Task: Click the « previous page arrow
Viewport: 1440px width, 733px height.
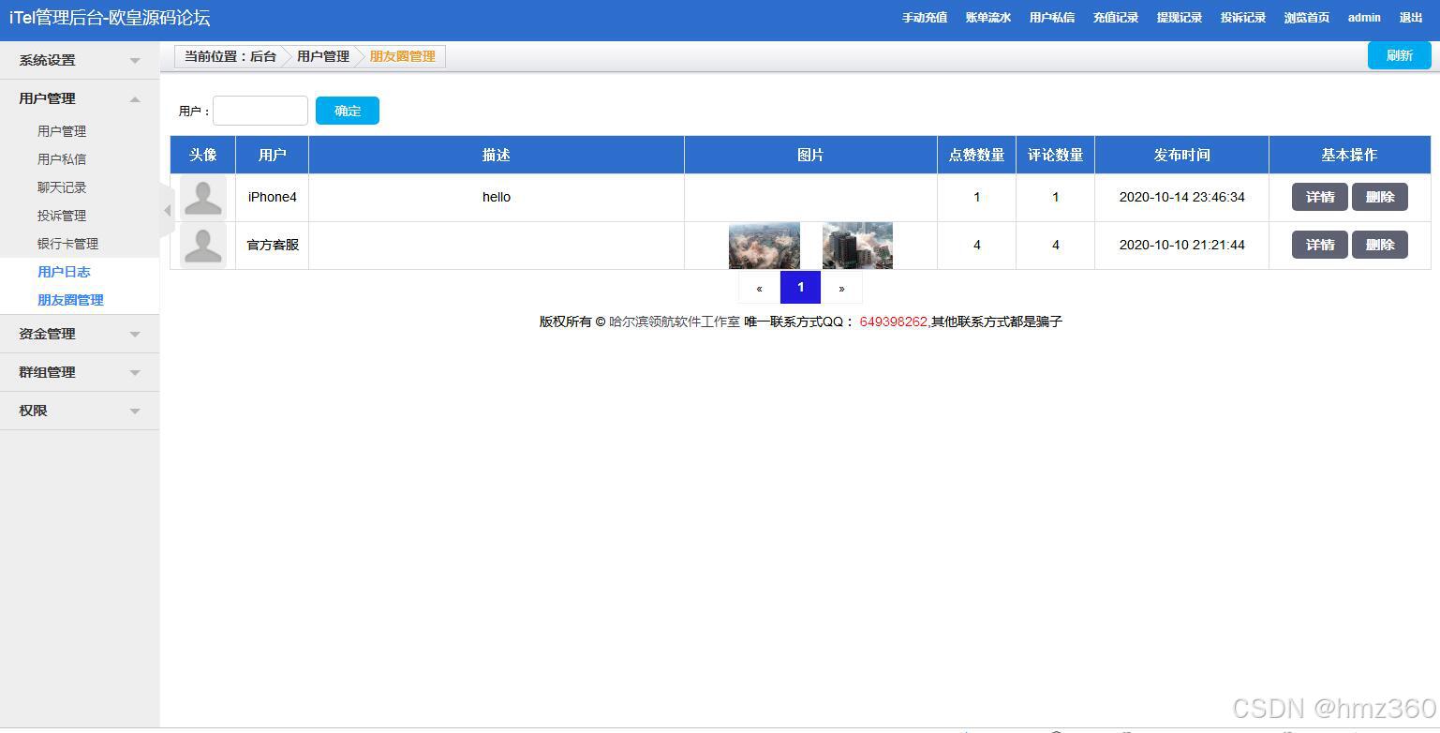Action: click(x=759, y=287)
